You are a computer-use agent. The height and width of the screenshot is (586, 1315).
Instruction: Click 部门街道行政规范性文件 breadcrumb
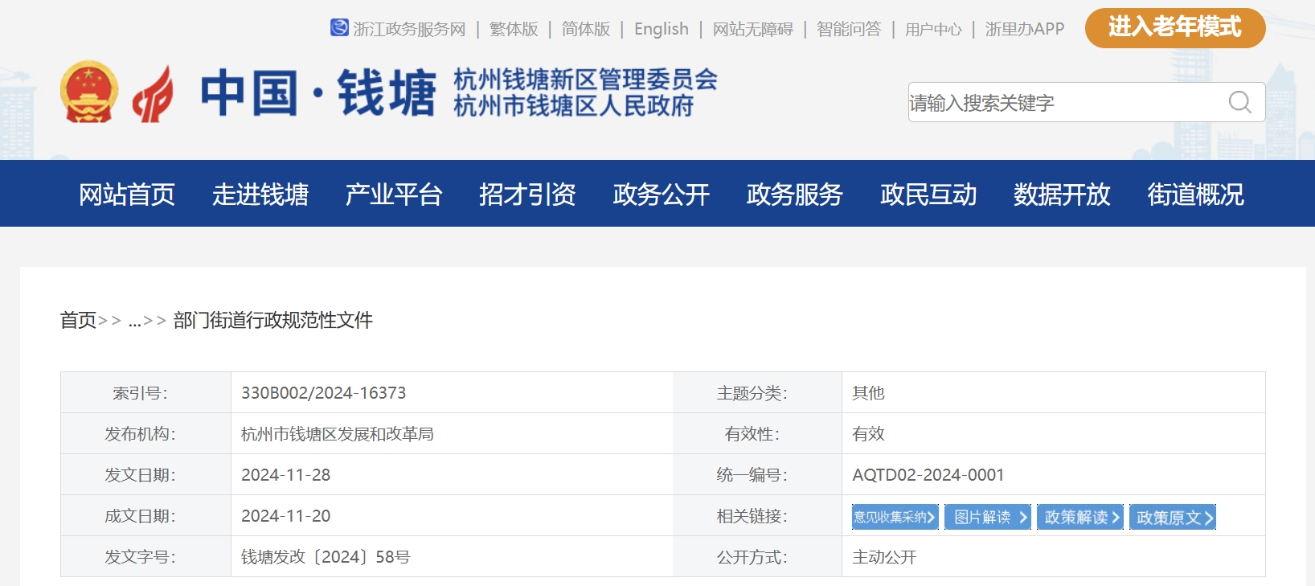273,320
